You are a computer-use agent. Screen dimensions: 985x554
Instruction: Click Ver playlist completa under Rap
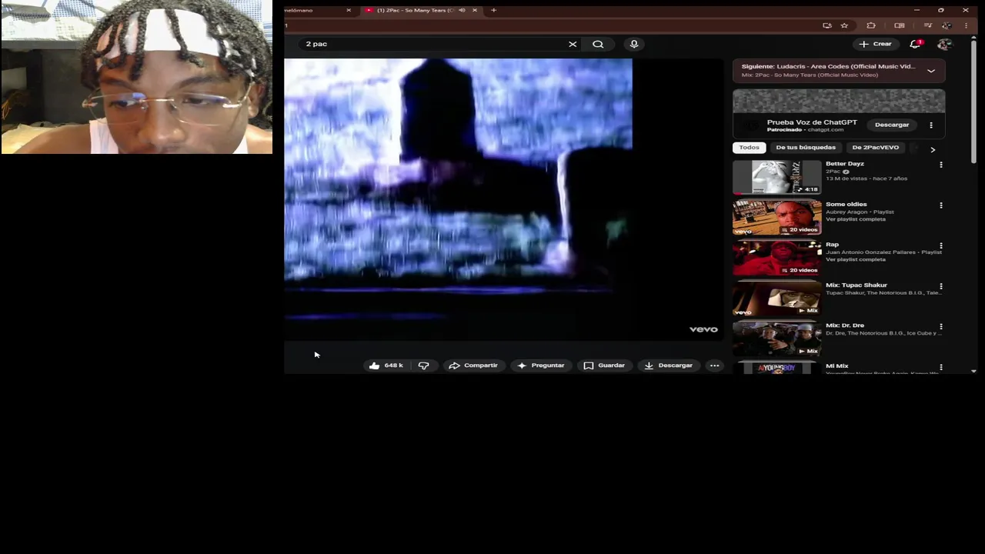[x=856, y=259]
